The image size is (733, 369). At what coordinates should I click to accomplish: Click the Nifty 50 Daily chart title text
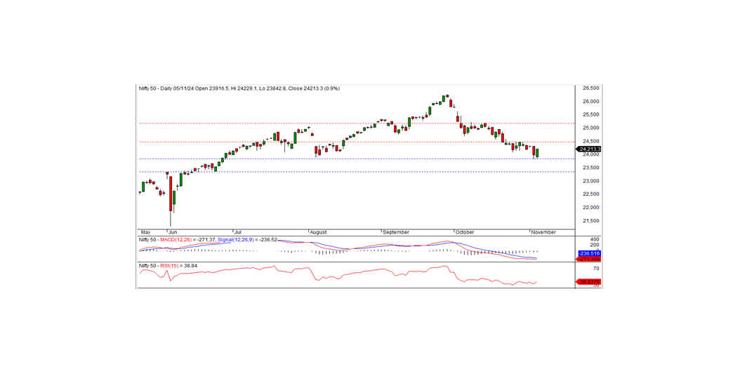click(x=239, y=88)
